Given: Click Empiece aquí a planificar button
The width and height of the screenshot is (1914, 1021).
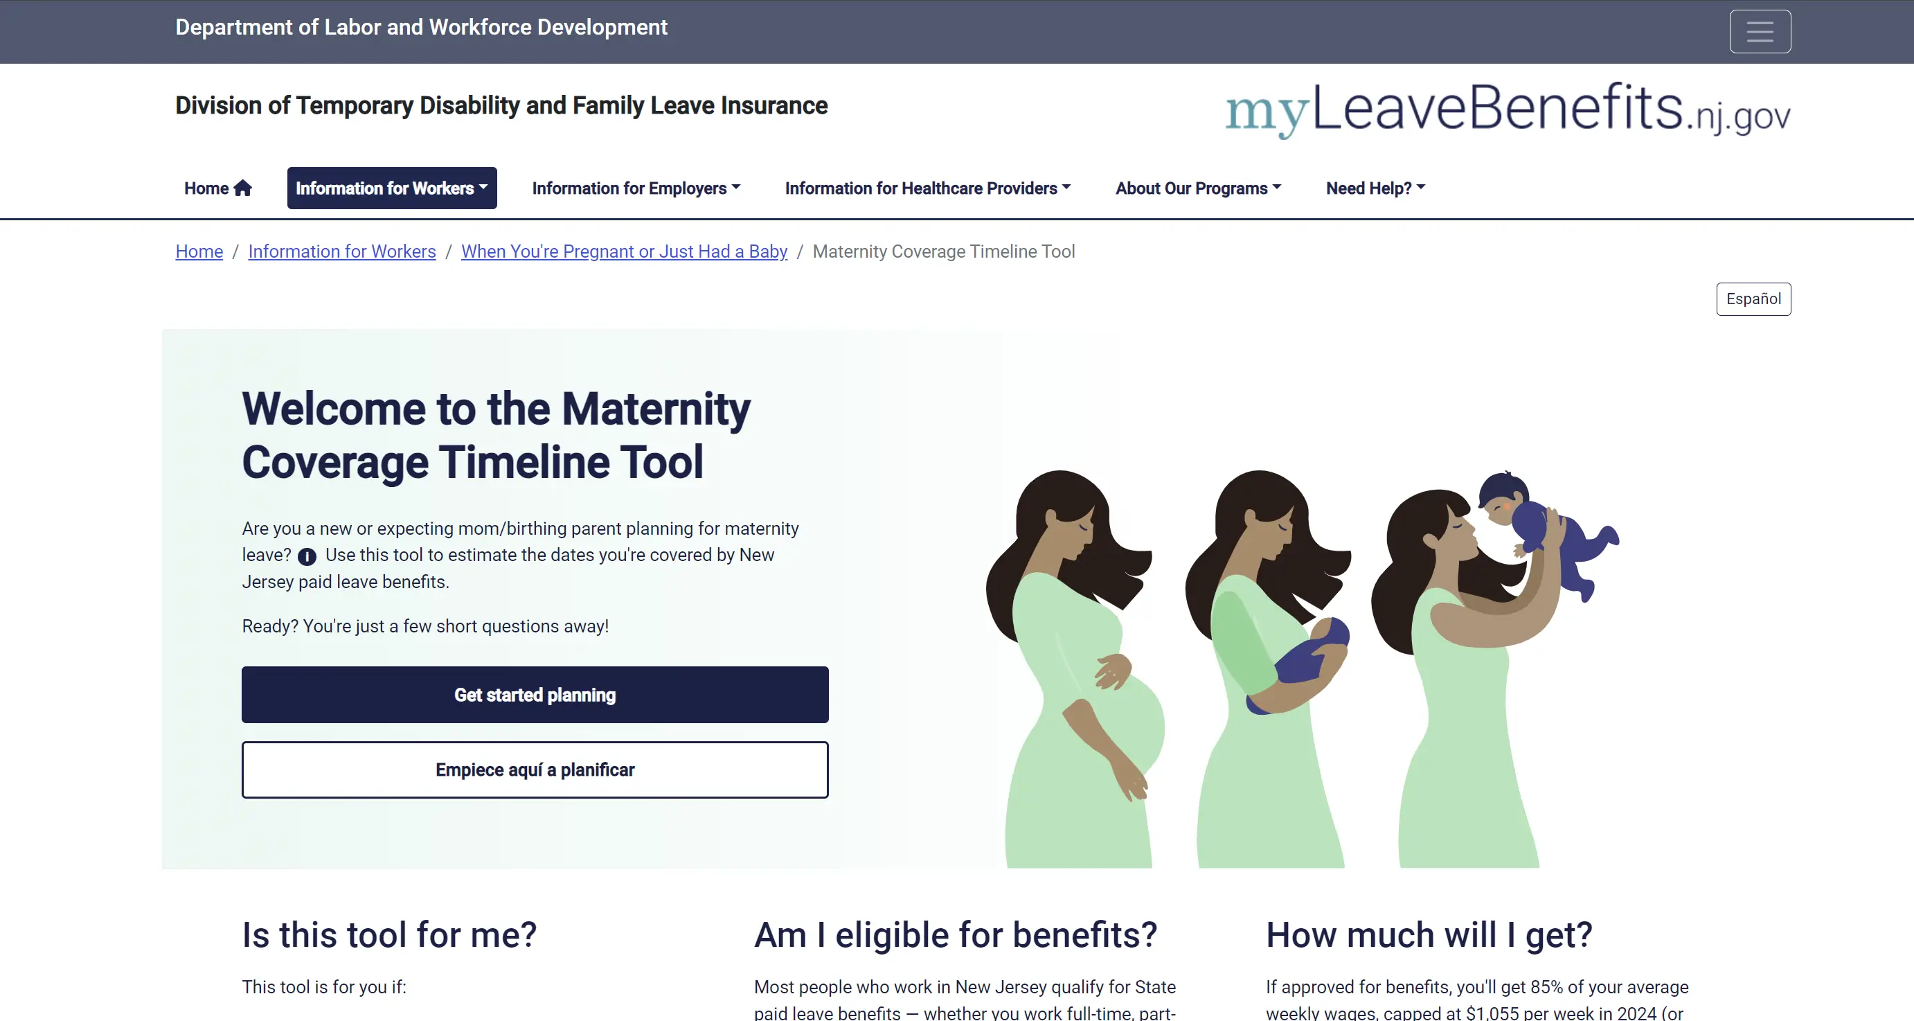Looking at the screenshot, I should click(x=534, y=769).
